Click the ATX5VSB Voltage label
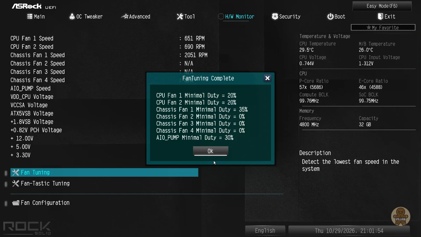Viewport: 421px width, 237px height. point(32,114)
